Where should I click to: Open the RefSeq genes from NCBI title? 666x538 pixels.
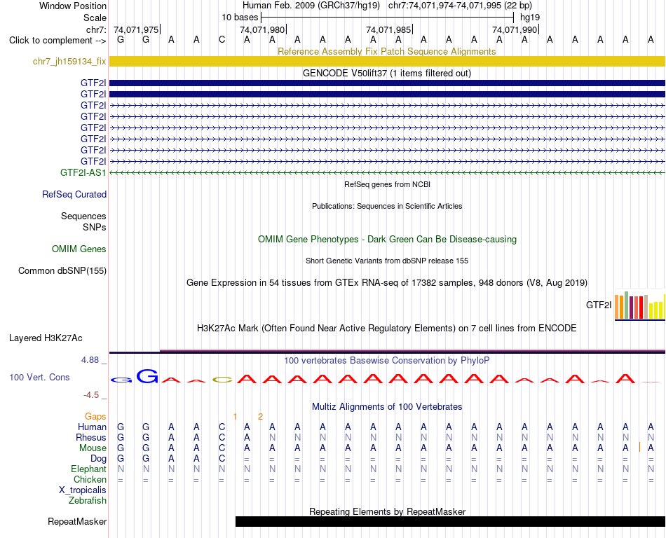click(x=387, y=184)
